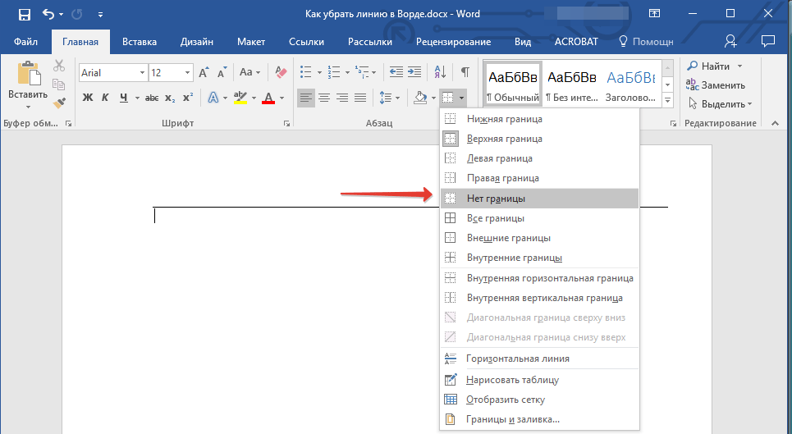This screenshot has height=434, width=792.
Task: Open the Вставка ribbon tab
Action: pos(140,42)
